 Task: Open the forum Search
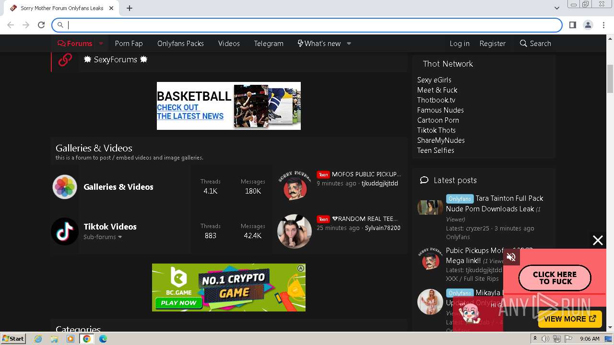click(x=535, y=43)
